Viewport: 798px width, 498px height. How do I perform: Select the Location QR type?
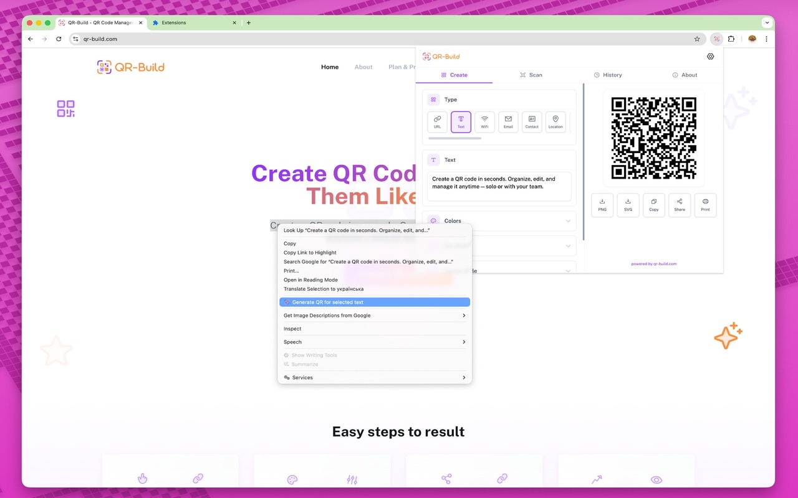(555, 121)
